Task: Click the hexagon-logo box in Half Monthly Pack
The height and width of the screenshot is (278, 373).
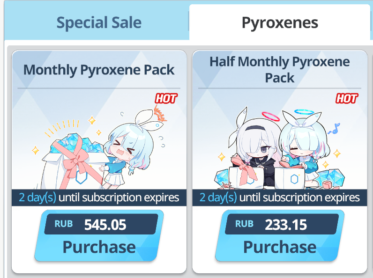Action: (x=290, y=178)
